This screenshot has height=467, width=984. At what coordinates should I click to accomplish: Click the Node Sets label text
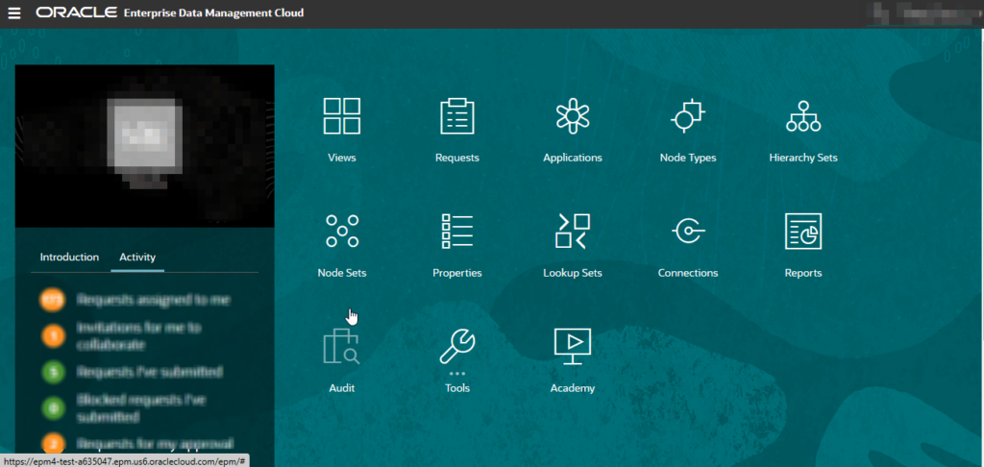(341, 273)
